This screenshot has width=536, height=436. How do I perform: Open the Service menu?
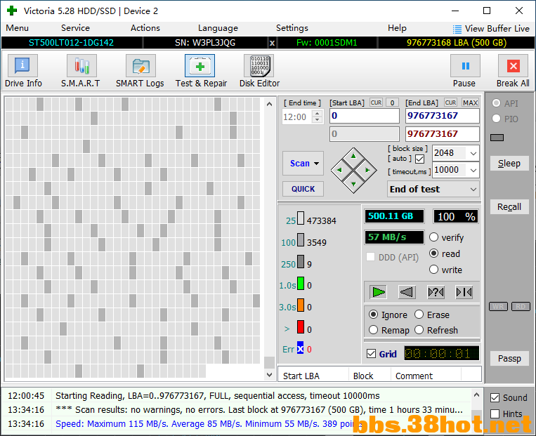[x=75, y=28]
